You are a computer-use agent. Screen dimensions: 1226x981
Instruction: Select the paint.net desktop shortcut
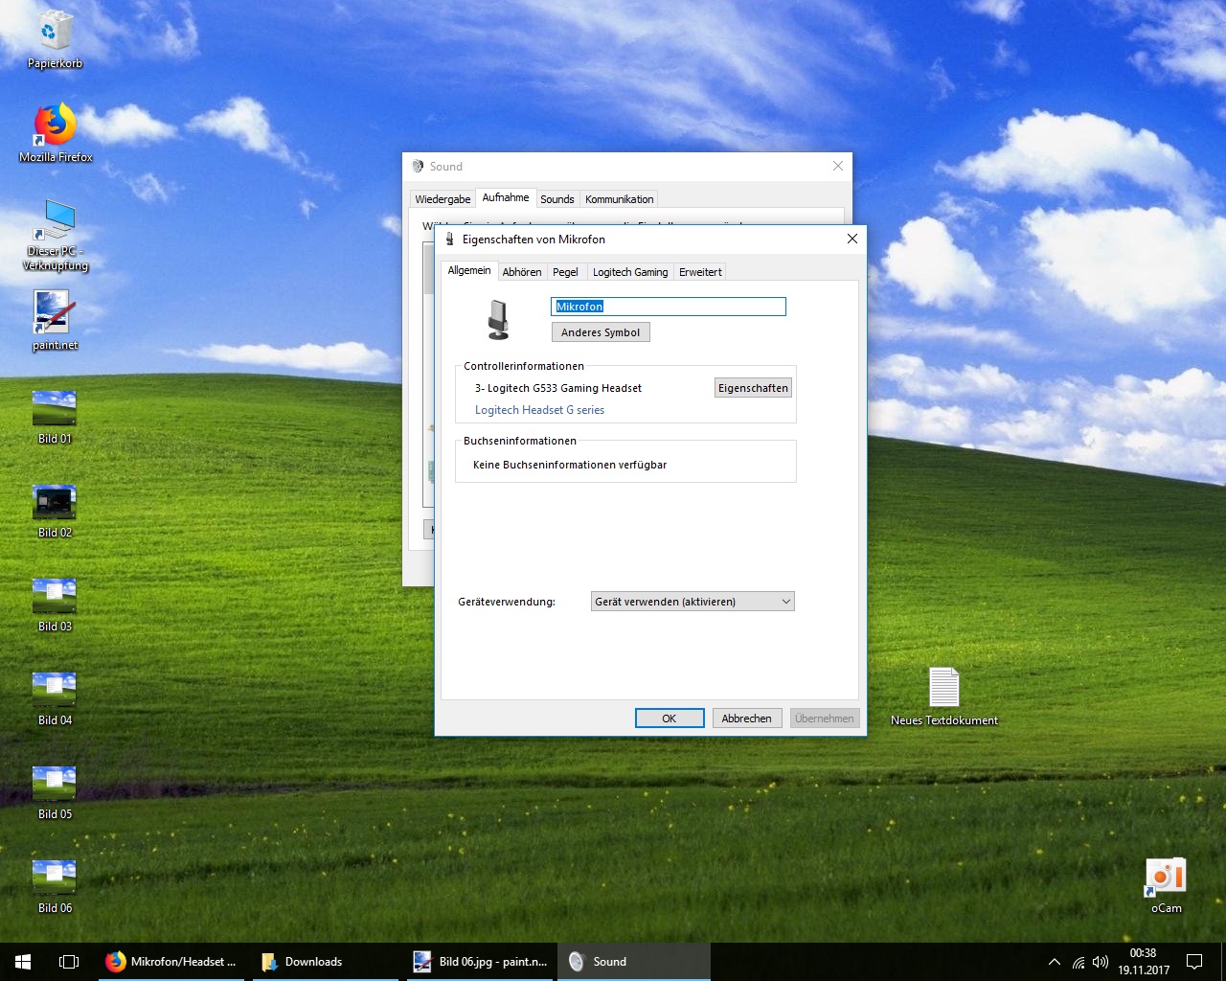tap(55, 320)
